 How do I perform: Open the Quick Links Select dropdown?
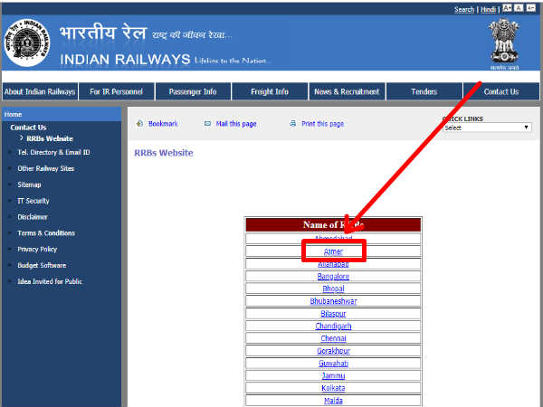click(487, 128)
